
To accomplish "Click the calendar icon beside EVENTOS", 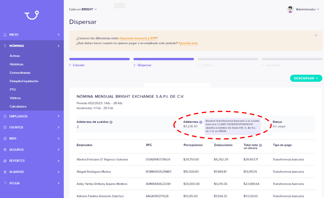I will click(5, 128).
